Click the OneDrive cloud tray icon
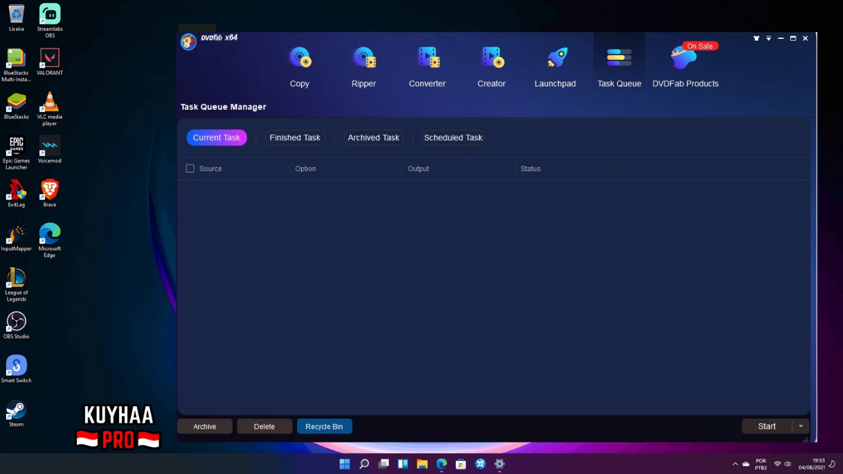843x474 pixels. coord(746,464)
